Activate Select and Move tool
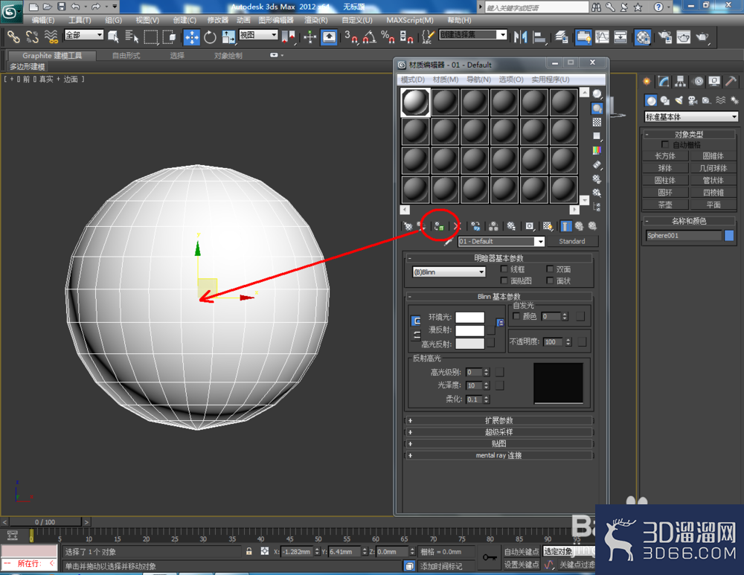This screenshot has height=575, width=744. click(192, 37)
